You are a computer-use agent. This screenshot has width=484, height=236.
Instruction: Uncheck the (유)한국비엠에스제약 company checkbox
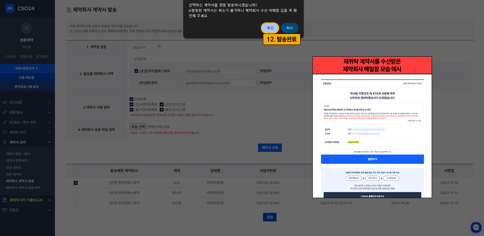(136, 71)
